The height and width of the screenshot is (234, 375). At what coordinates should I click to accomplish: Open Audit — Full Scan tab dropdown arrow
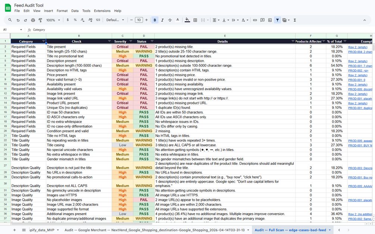click(x=330, y=230)
